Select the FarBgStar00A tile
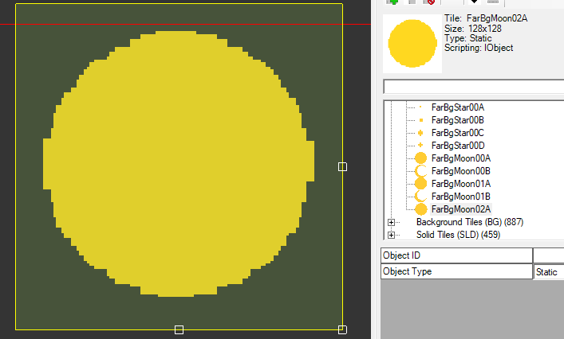Viewport: 564px width, 339px height. pyautogui.click(x=457, y=107)
